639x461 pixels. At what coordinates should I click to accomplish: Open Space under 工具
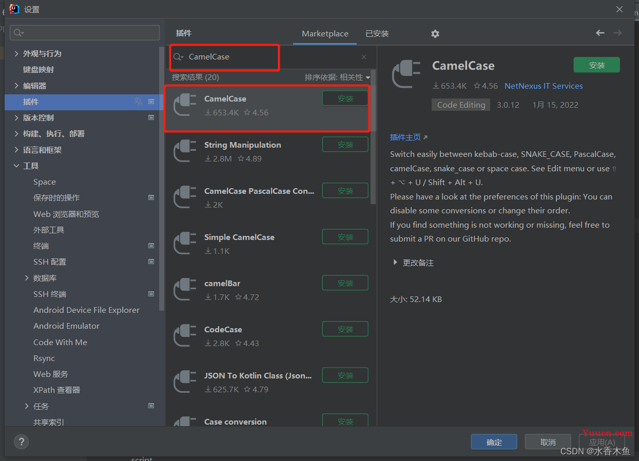click(45, 182)
